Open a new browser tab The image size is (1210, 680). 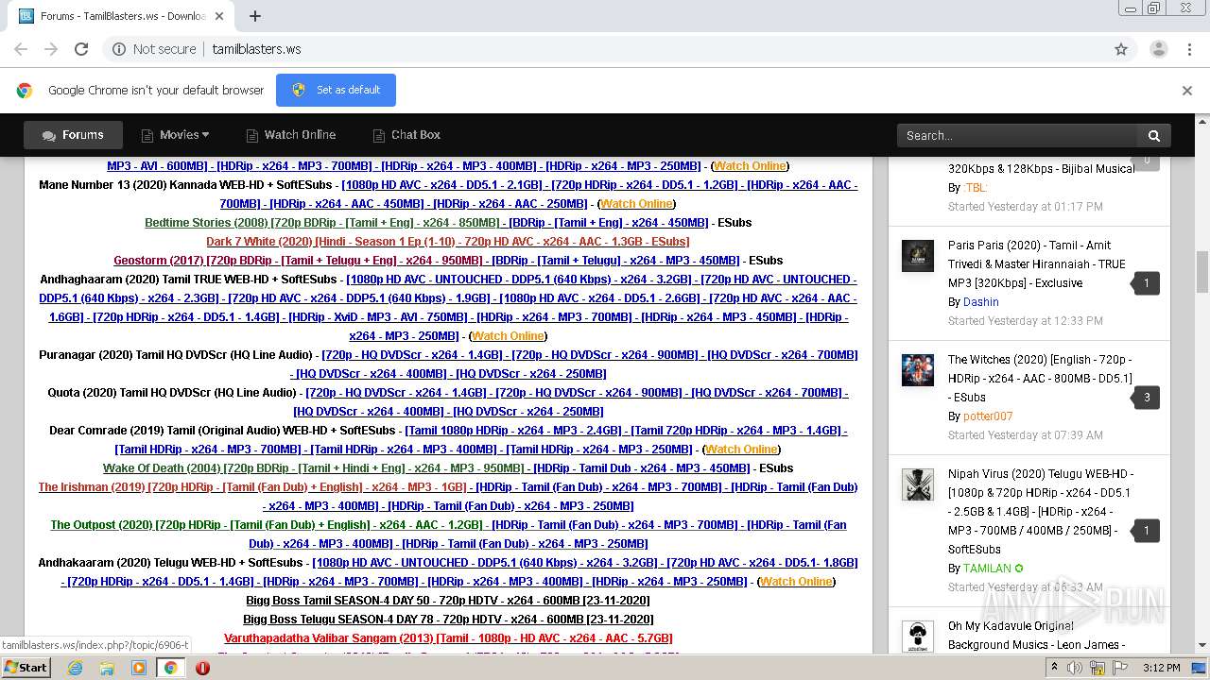[255, 16]
